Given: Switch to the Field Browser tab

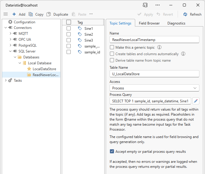Looking at the screenshot, I should pyautogui.click(x=149, y=23).
